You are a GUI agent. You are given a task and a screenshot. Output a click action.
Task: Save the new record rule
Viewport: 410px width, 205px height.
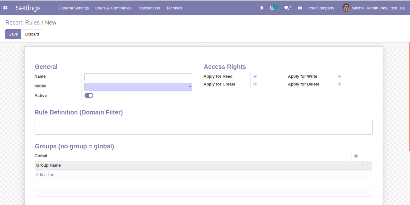[x=13, y=34]
